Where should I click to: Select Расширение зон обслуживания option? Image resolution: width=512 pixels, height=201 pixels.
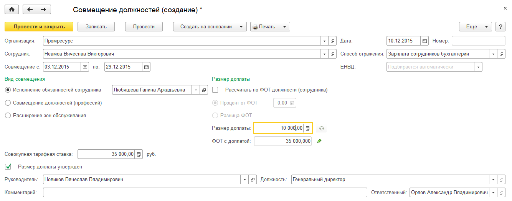8,116
